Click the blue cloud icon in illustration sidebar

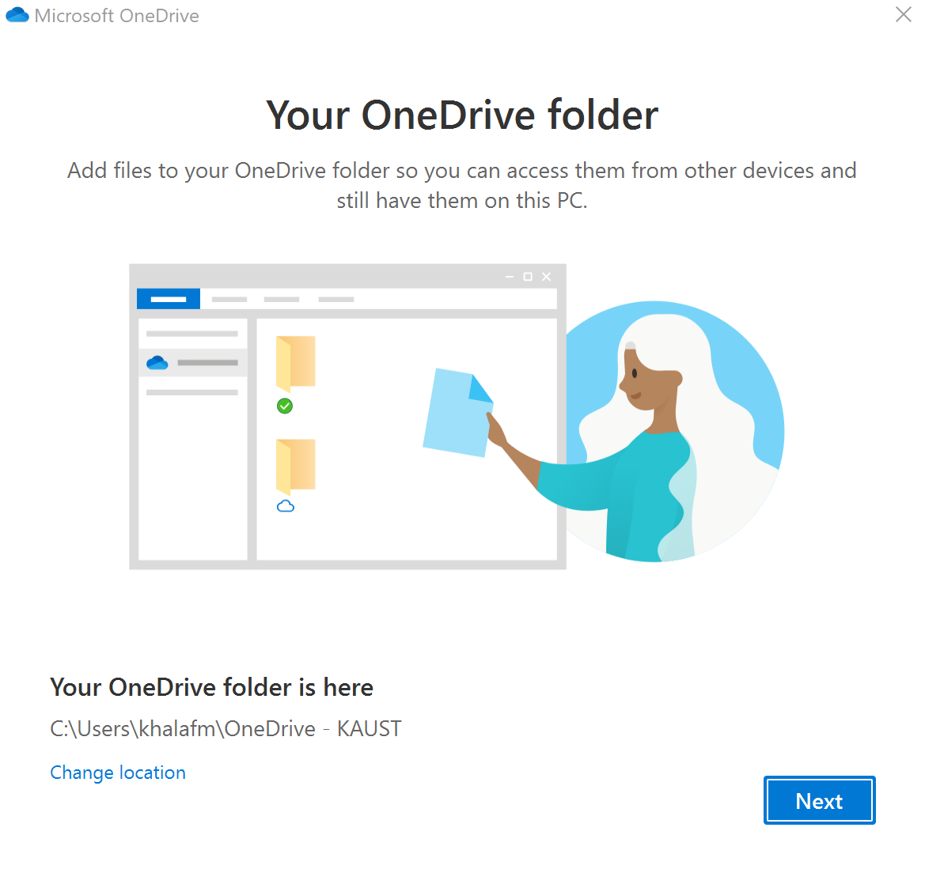click(157, 361)
